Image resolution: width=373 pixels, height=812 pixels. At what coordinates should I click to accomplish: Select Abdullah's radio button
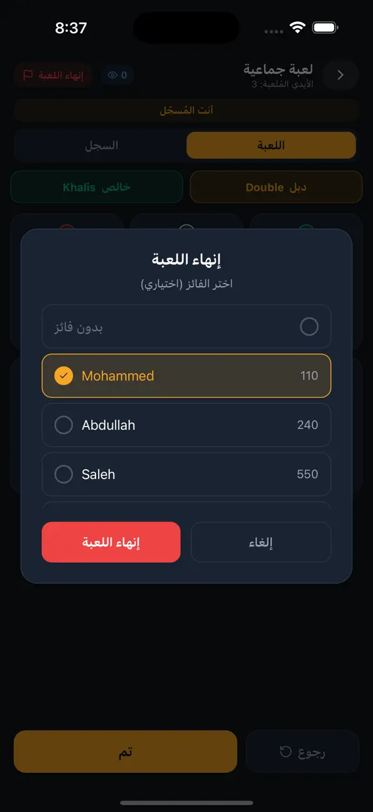point(64,425)
